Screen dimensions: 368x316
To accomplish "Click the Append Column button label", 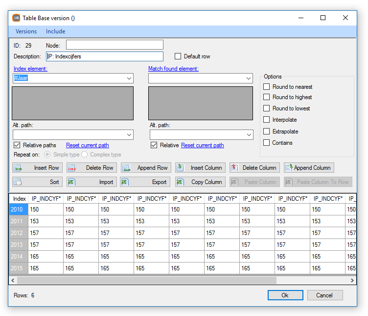I will click(x=312, y=168).
